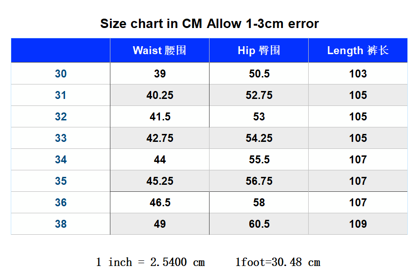
Task: Click the Waist column header
Action: click(159, 50)
